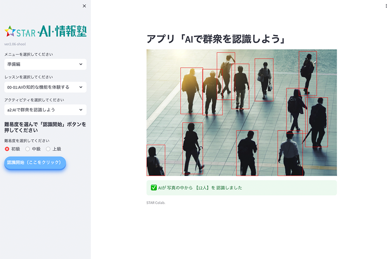This screenshot has width=388, height=259.
Task: Click the メニューを選択してください label
Action: (28, 54)
